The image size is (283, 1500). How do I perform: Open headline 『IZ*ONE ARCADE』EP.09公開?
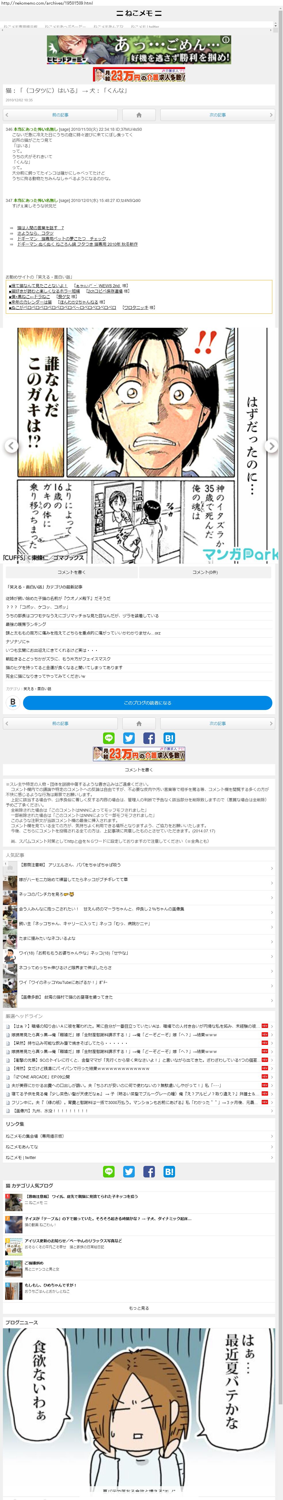click(41, 1077)
